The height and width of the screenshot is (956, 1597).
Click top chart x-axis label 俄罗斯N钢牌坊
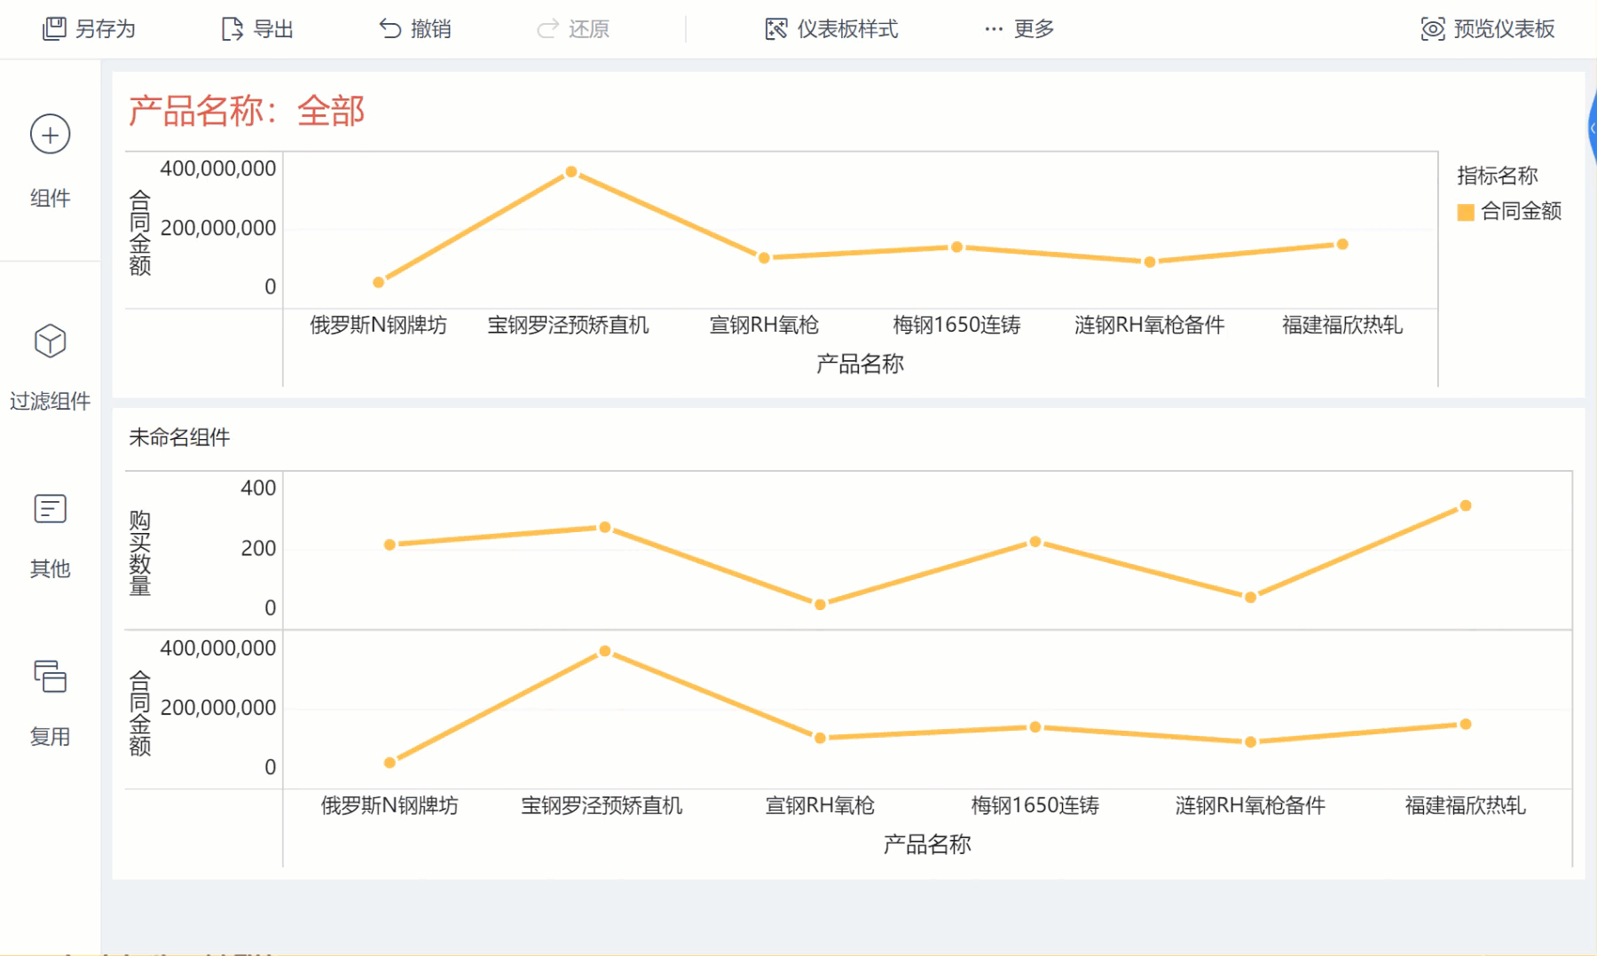(378, 325)
